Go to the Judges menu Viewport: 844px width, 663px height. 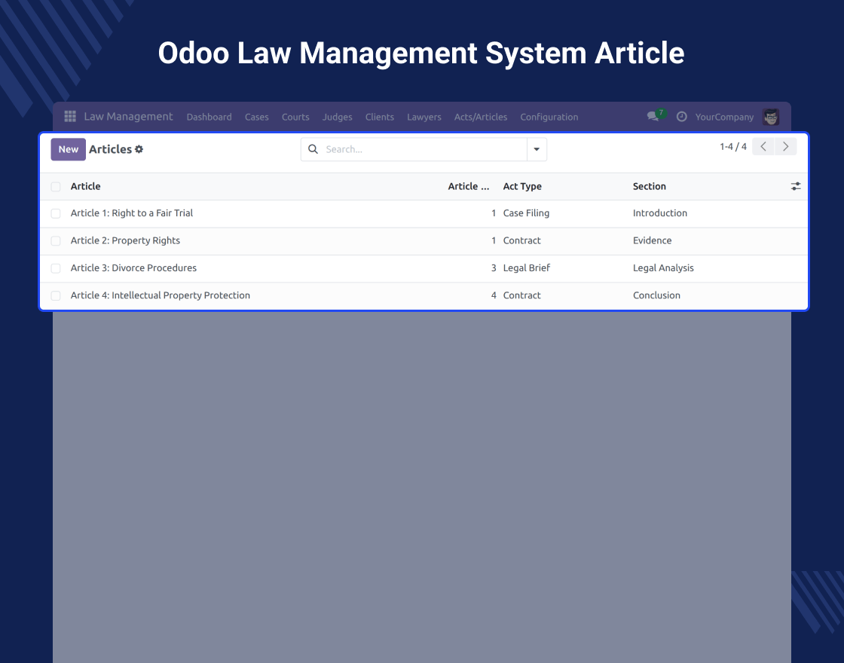point(338,117)
